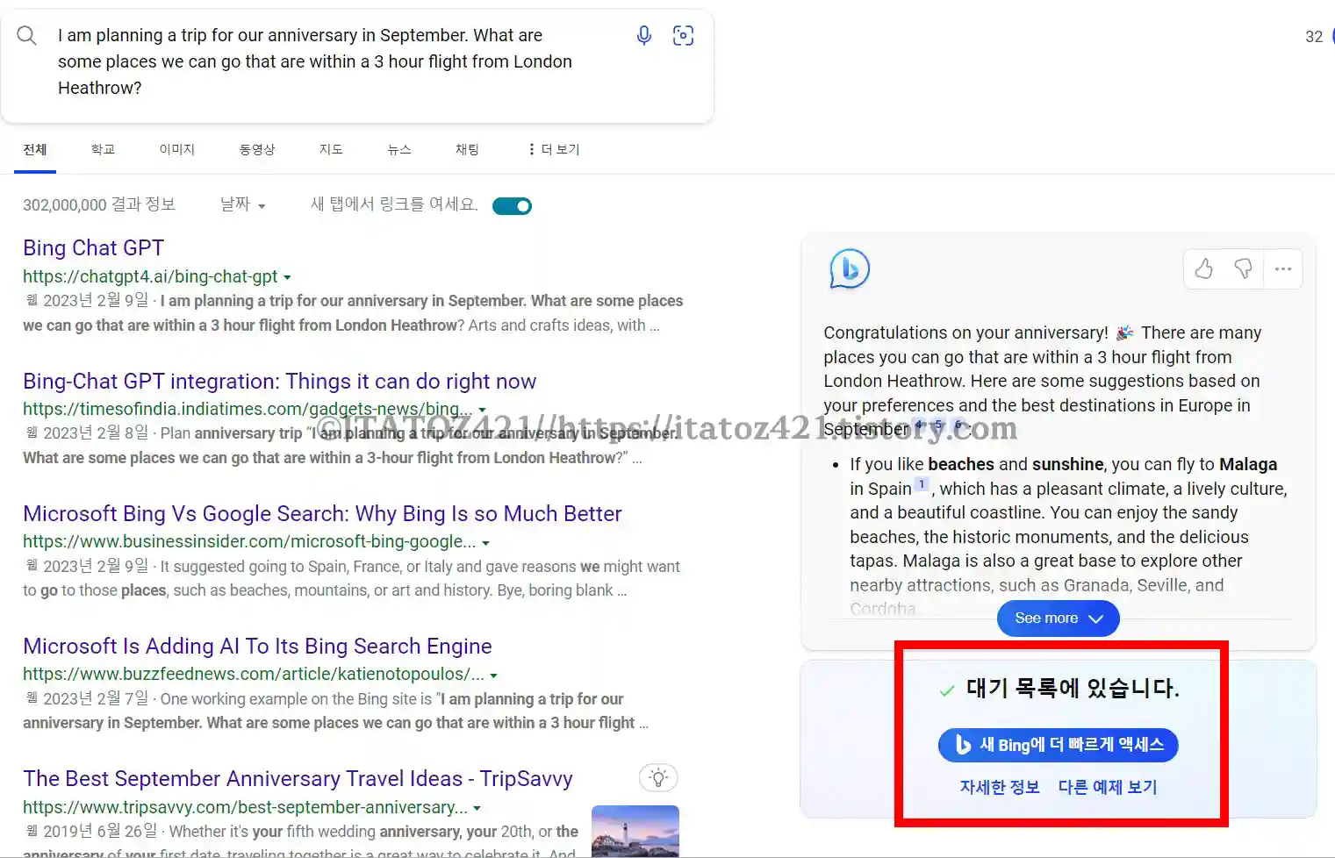Click the businessinsider.com URL text
This screenshot has width=1335, height=858.
(249, 541)
